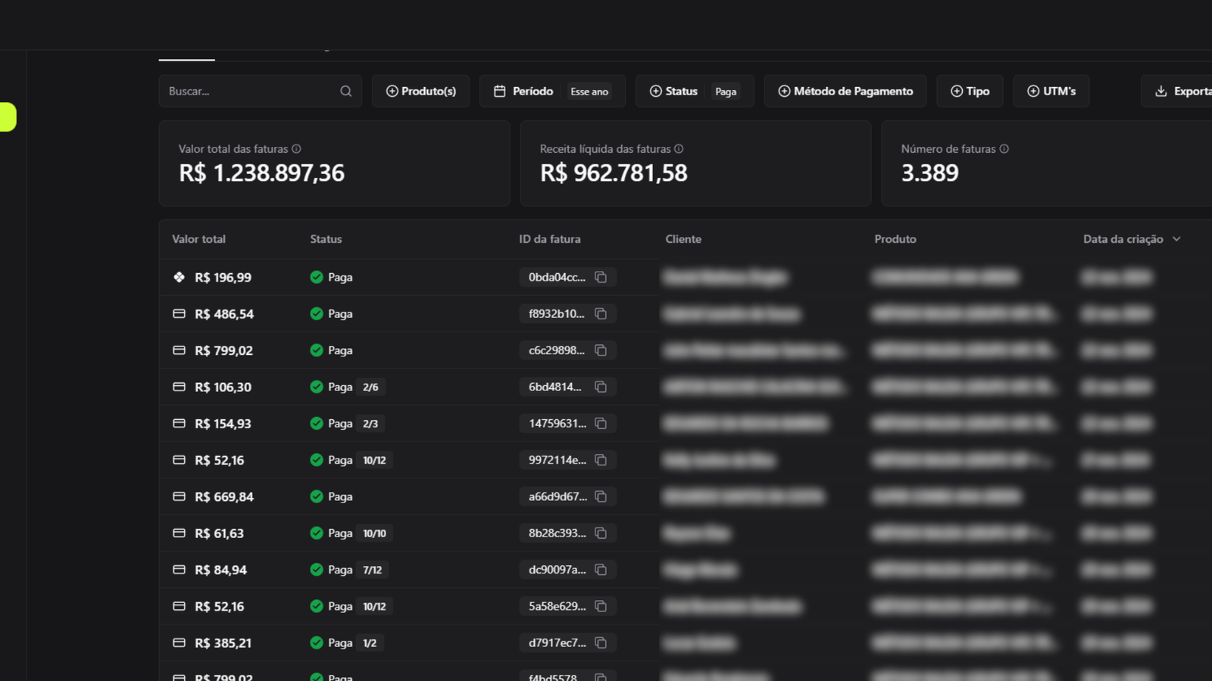Copy invoice ID 0bda04cc
The image size is (1212, 681).
tap(601, 278)
